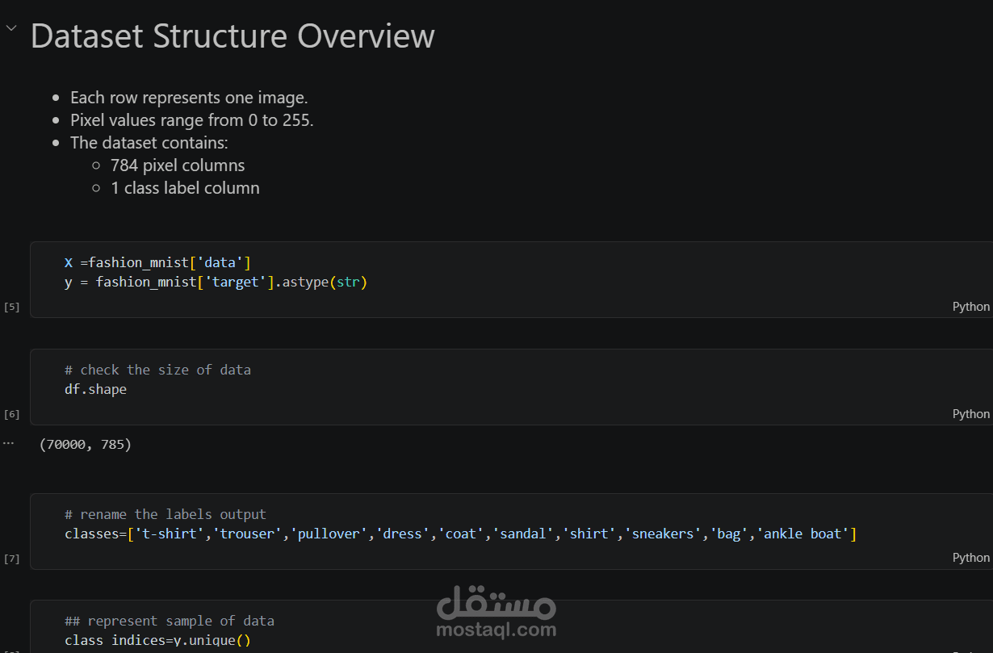The width and height of the screenshot is (993, 653).
Task: Click the 'Each row represents one image.' bullet
Action: pyautogui.click(x=189, y=98)
